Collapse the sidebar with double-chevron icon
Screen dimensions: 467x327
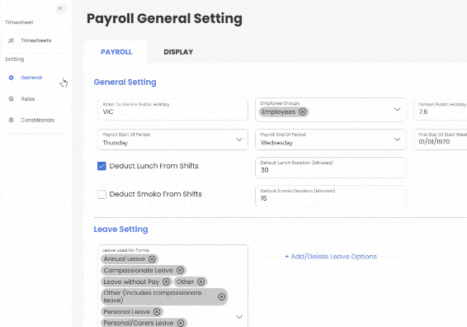60,8
